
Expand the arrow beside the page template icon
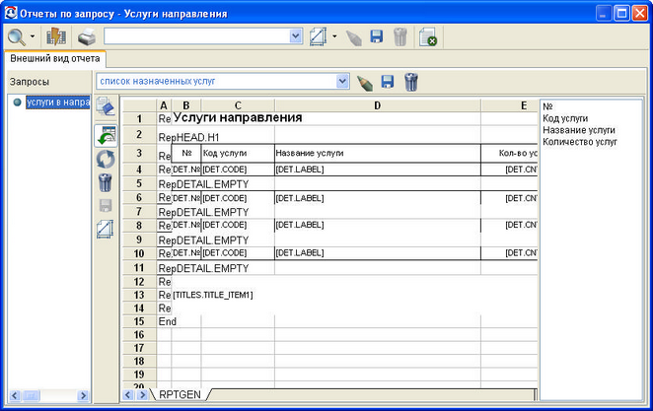click(x=334, y=36)
